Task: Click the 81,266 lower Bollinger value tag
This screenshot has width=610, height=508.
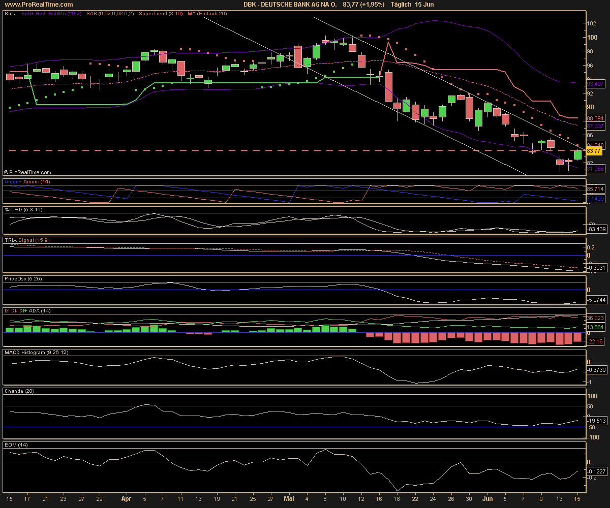Action: (595, 169)
